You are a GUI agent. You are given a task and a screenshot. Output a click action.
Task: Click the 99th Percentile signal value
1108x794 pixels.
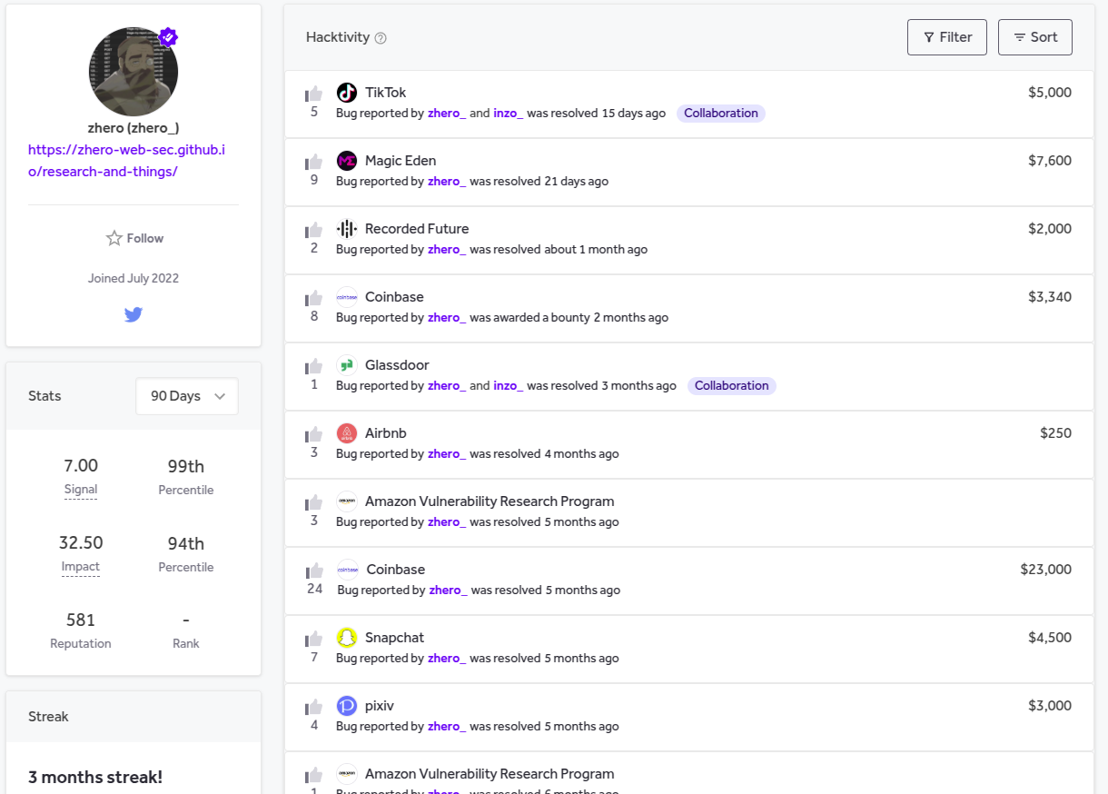pos(186,467)
